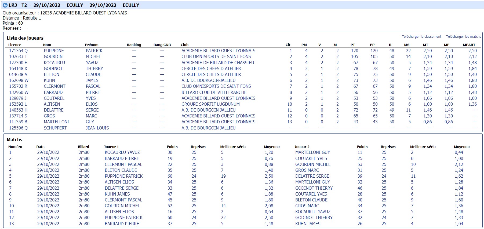Open BILLARD CLUB DE VILLEFRANCHE club link
This screenshot has width=484, height=229.
pos(214,92)
